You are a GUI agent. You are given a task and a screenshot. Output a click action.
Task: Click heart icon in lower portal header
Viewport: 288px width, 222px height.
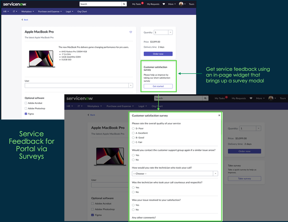(x=251, y=98)
